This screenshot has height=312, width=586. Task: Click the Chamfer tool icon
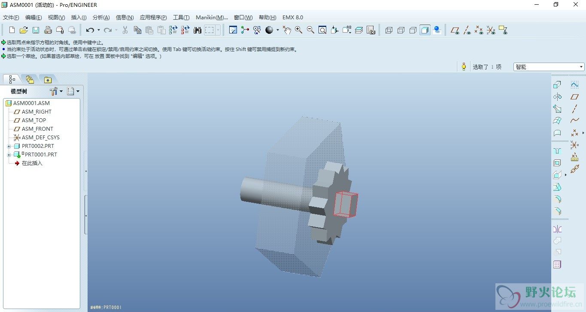click(x=557, y=211)
